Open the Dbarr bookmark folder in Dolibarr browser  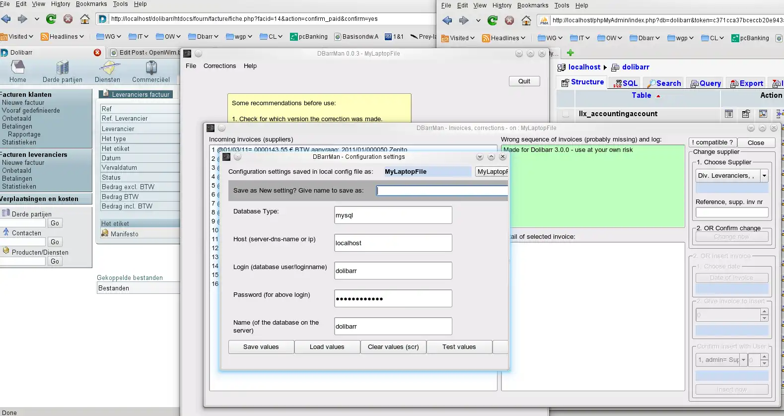(203, 37)
